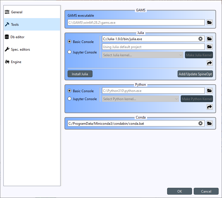Browse for Conda executable folder icon
This screenshot has height=198, width=222.
(210, 123)
